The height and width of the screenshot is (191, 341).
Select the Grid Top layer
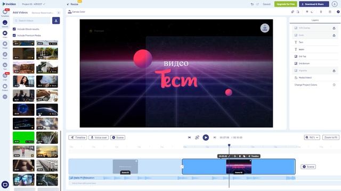click(x=315, y=57)
